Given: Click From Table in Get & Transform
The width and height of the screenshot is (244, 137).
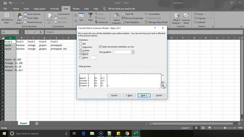Looking at the screenshot, I should 31,18.
